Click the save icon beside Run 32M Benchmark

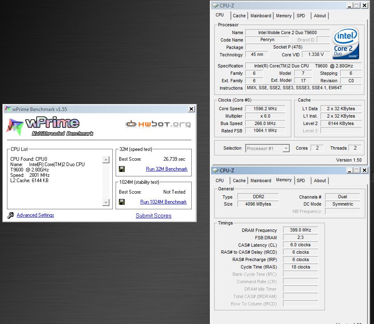(122, 169)
